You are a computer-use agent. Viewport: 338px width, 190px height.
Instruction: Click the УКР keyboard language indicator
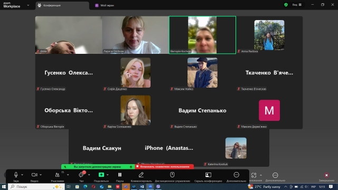tap(313, 186)
